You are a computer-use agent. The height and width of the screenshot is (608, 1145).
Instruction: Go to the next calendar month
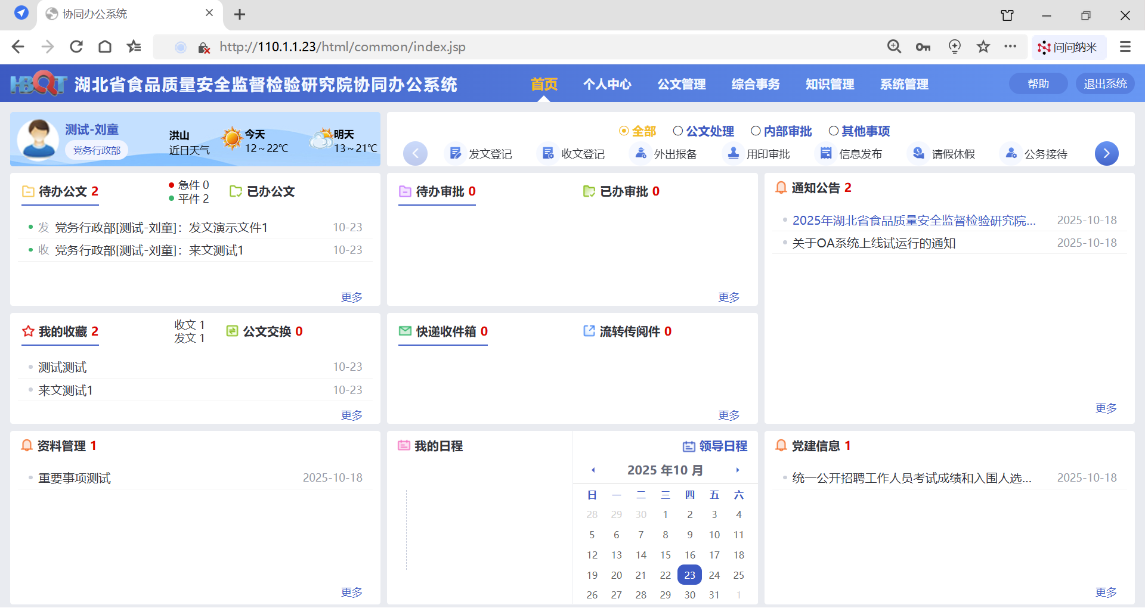[738, 470]
